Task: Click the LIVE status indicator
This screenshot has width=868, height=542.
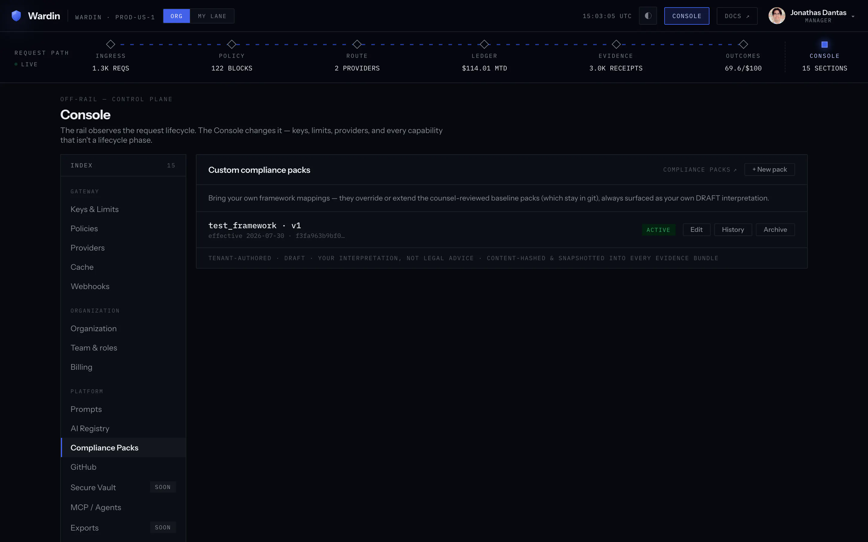Action: 26,64
